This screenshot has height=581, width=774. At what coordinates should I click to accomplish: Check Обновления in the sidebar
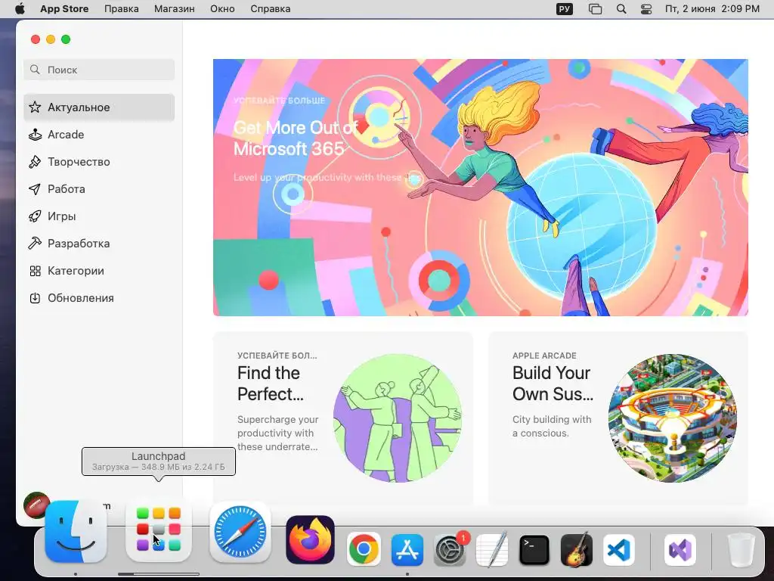pos(99,298)
